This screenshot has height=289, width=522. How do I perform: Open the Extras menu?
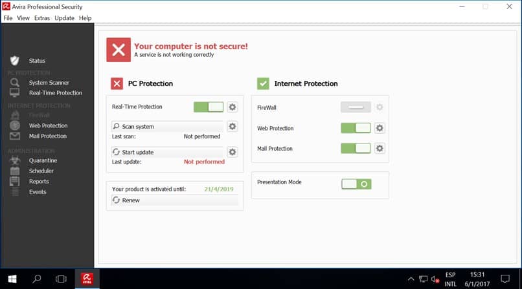click(42, 18)
